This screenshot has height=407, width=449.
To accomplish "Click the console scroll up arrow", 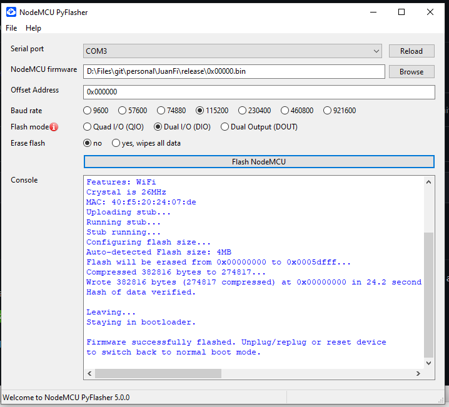I will point(428,182).
